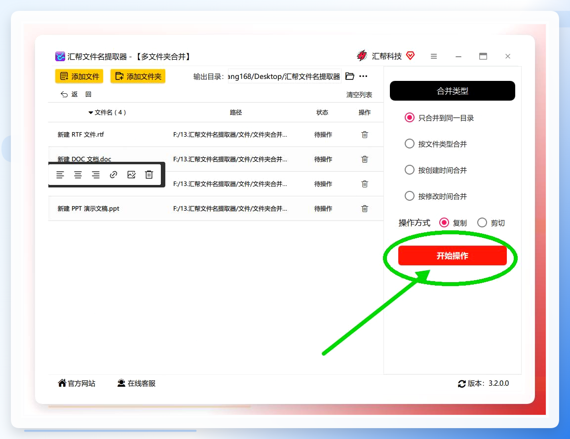Minimize the application window
Screen dimensions: 570x439
point(458,57)
